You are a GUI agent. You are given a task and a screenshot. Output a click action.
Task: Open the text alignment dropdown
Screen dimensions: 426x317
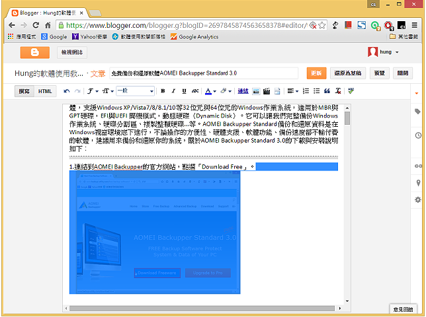(x=293, y=91)
